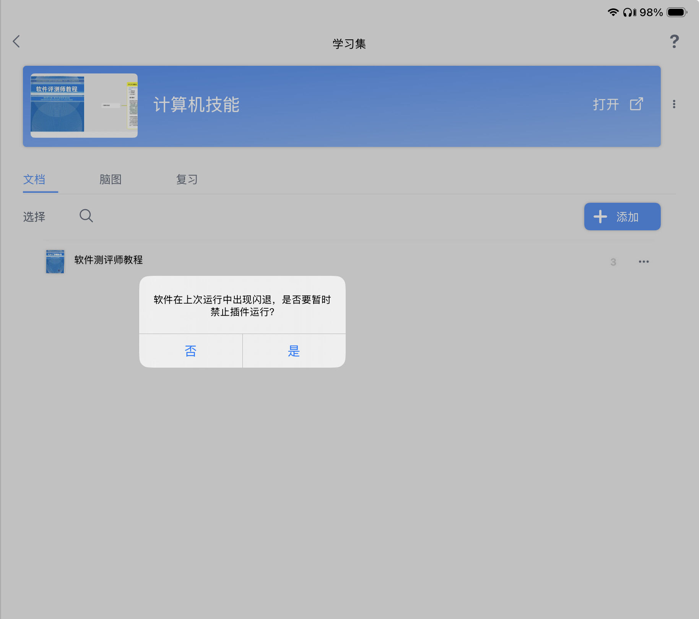
Task: Choose 是 to disable plugins
Action: point(294,351)
